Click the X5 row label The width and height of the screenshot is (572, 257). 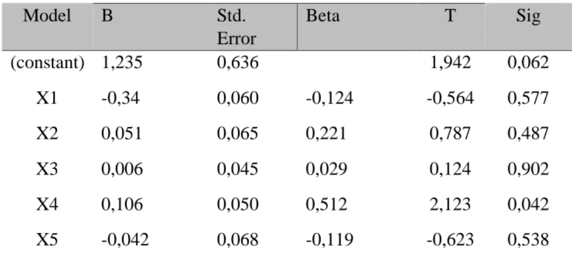47,240
